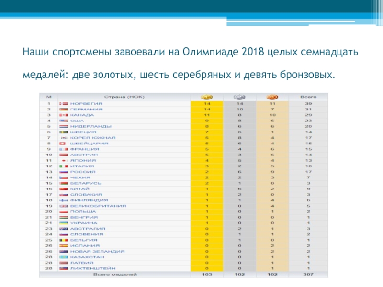Click the Belgium flag icon

click(64, 240)
